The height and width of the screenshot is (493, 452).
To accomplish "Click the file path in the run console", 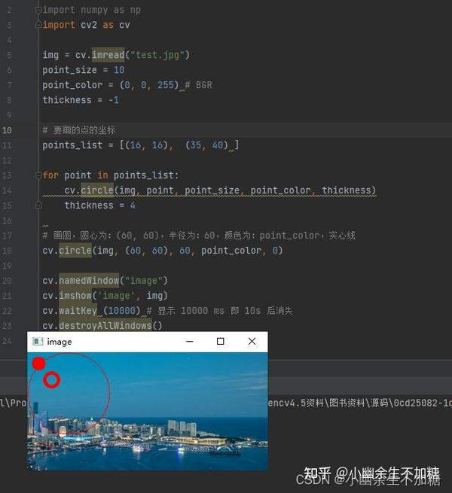I will [x=360, y=403].
